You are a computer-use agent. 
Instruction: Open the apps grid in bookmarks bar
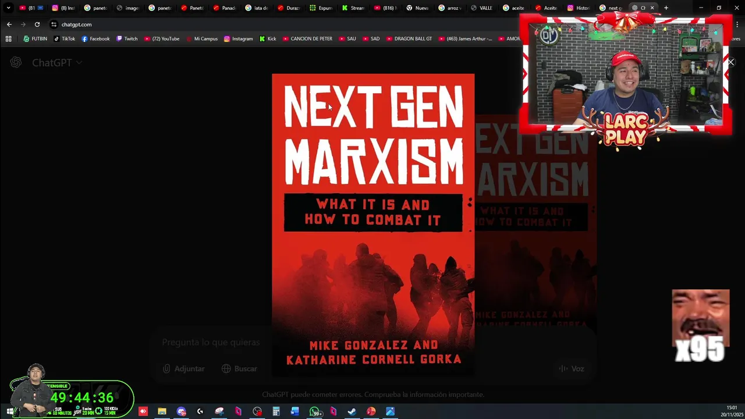coord(8,38)
